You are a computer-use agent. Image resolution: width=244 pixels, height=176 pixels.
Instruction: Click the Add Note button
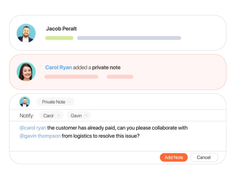(x=174, y=157)
